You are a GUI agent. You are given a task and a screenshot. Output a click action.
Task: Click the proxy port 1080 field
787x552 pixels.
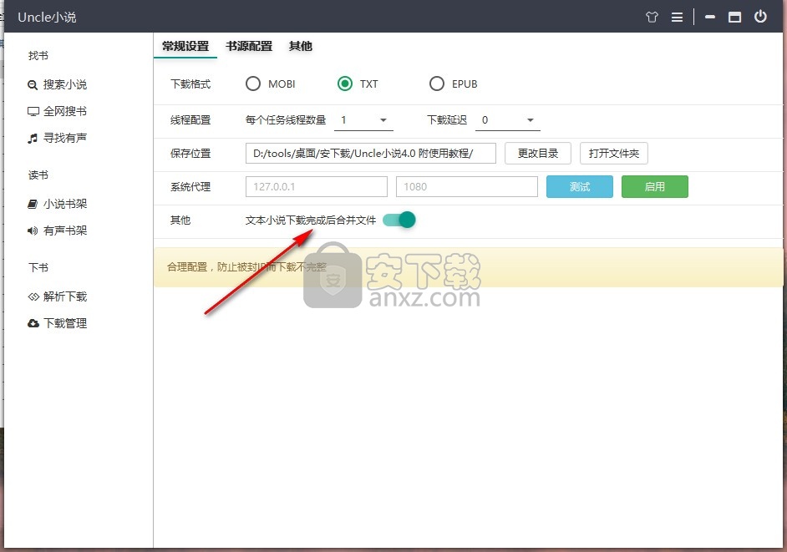tap(467, 187)
